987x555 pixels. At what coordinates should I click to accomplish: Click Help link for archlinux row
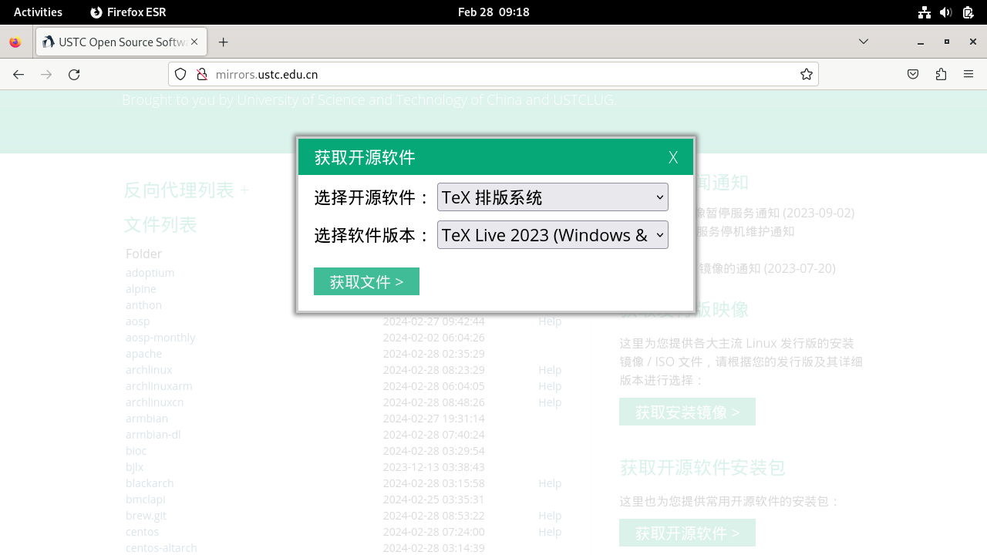[x=550, y=370]
